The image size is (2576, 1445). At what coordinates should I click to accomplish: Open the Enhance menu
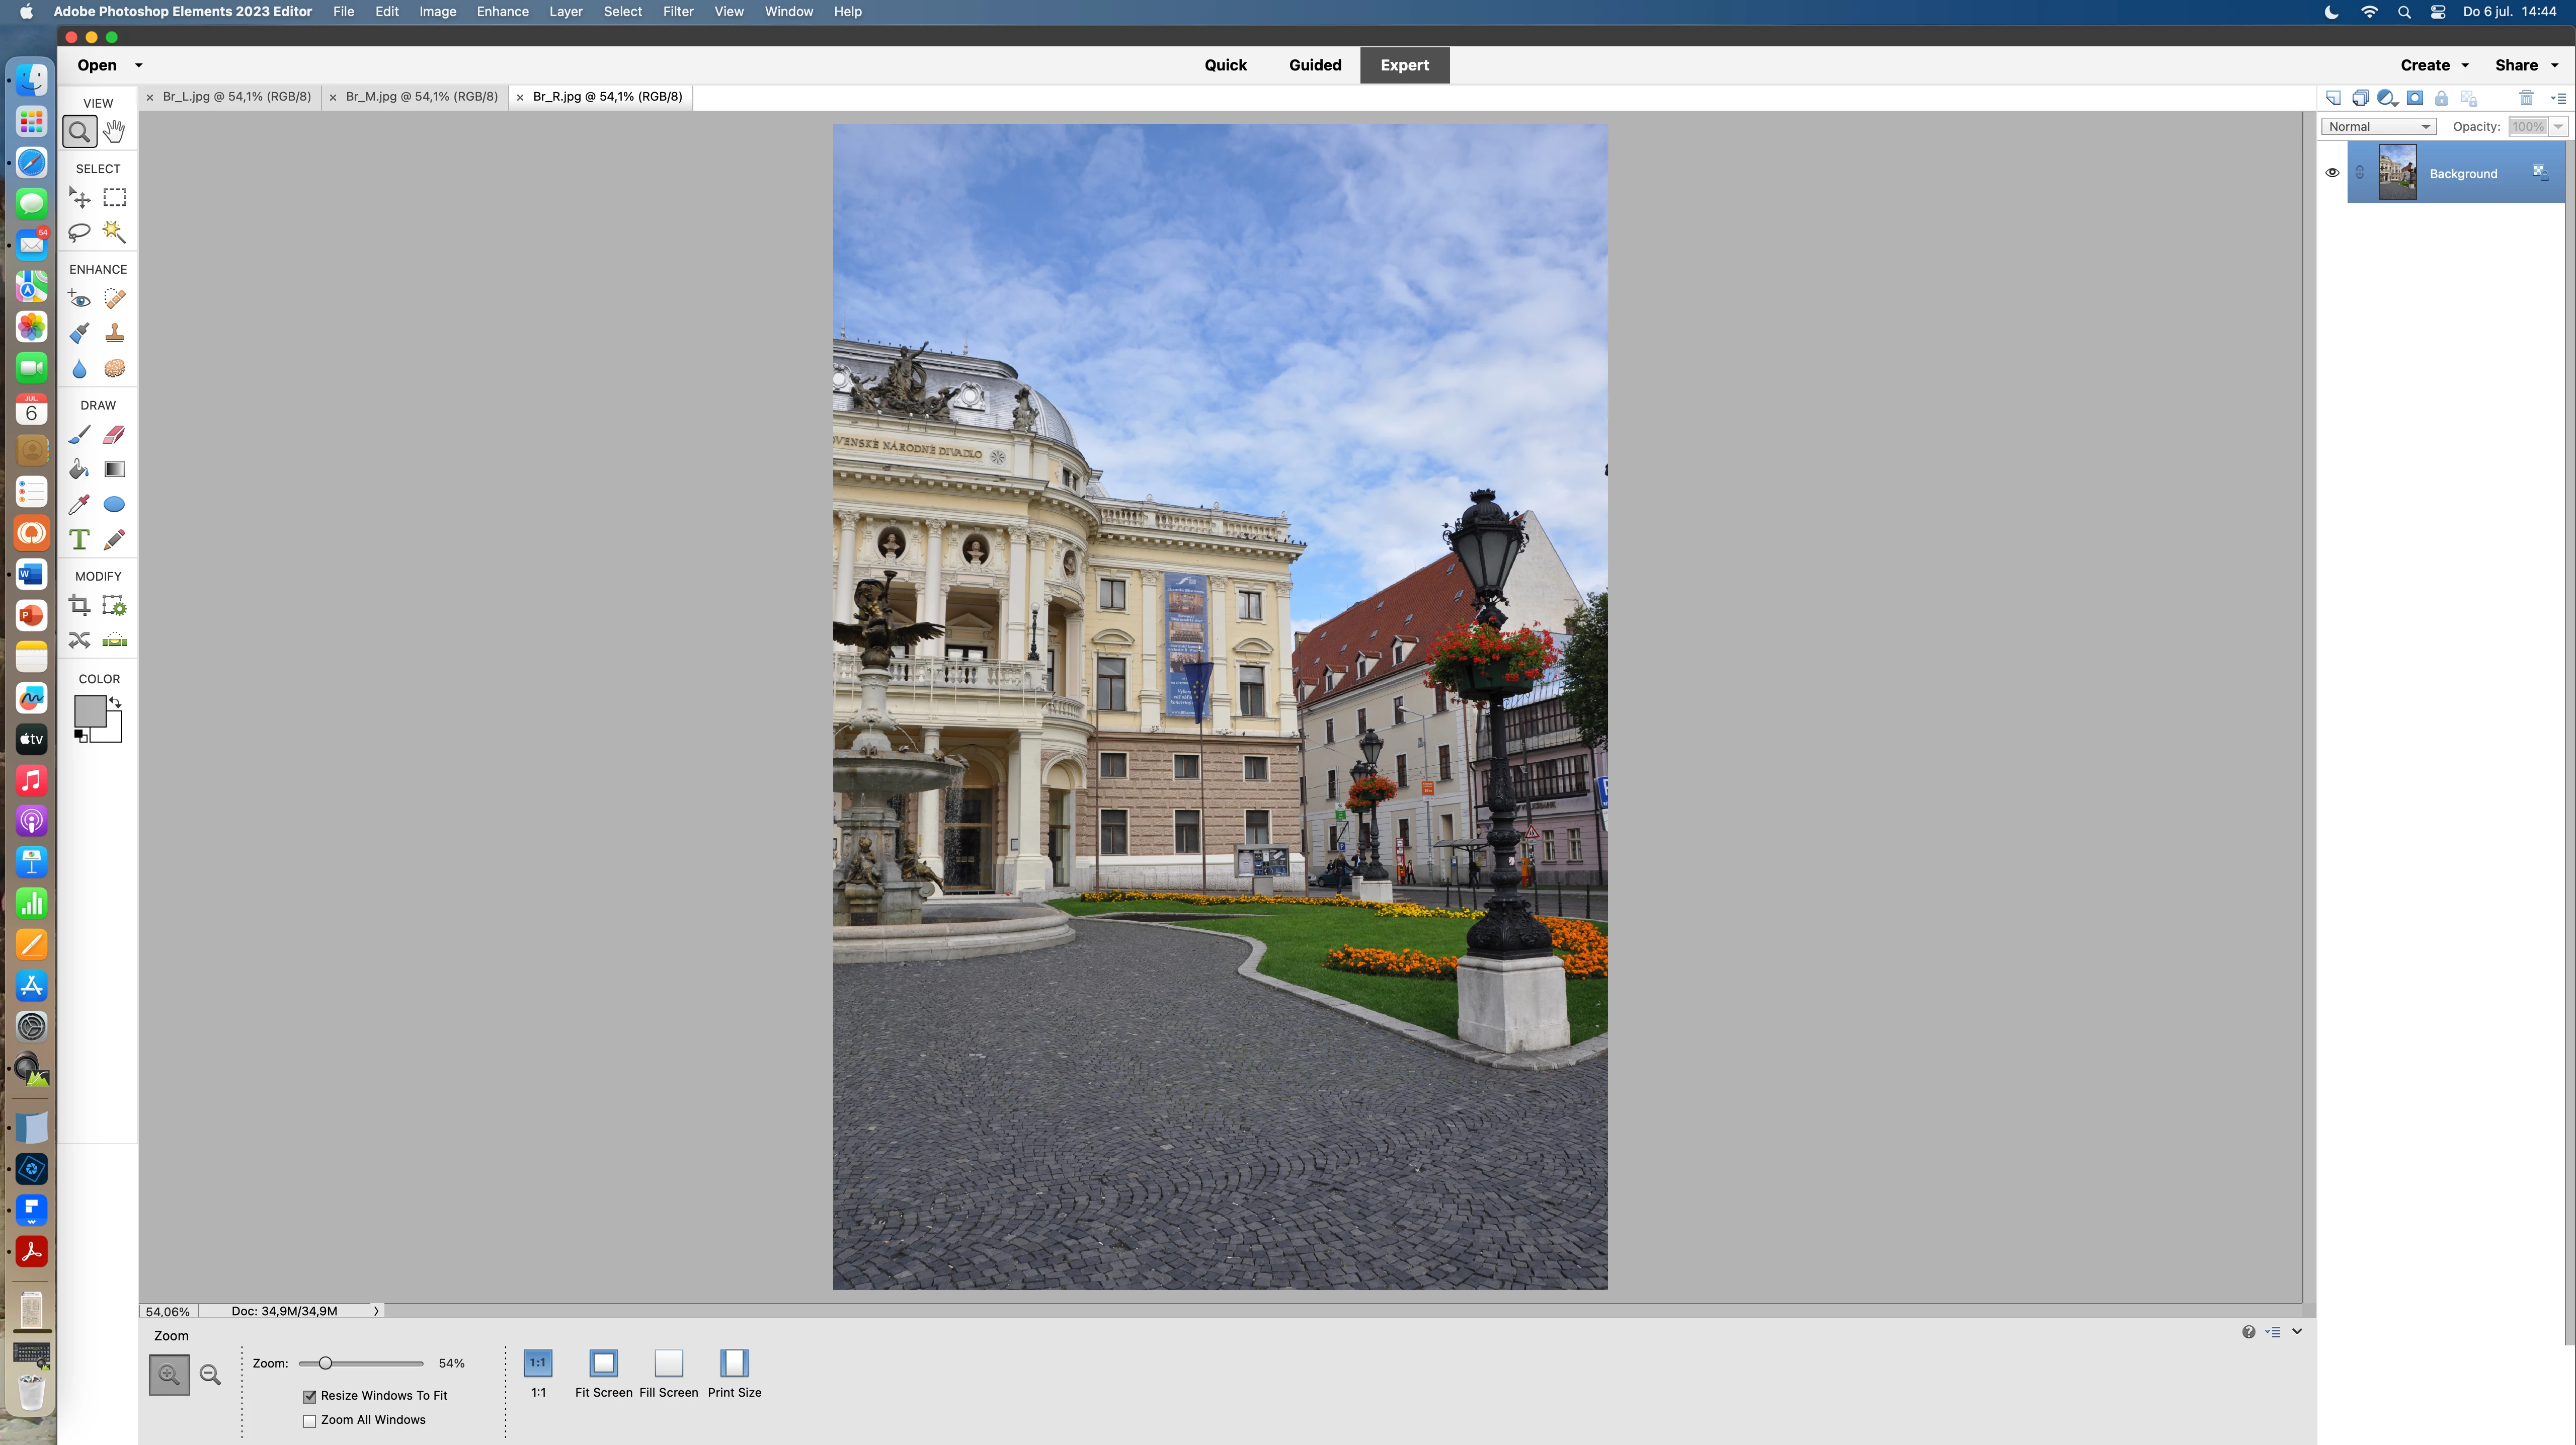coord(502,12)
